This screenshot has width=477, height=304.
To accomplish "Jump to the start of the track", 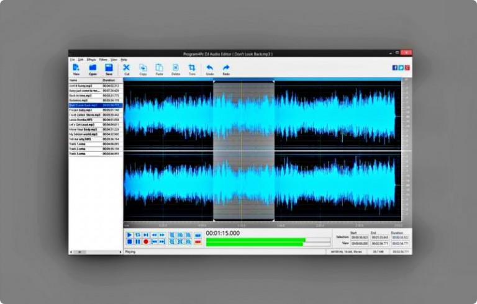I will 154,242.
